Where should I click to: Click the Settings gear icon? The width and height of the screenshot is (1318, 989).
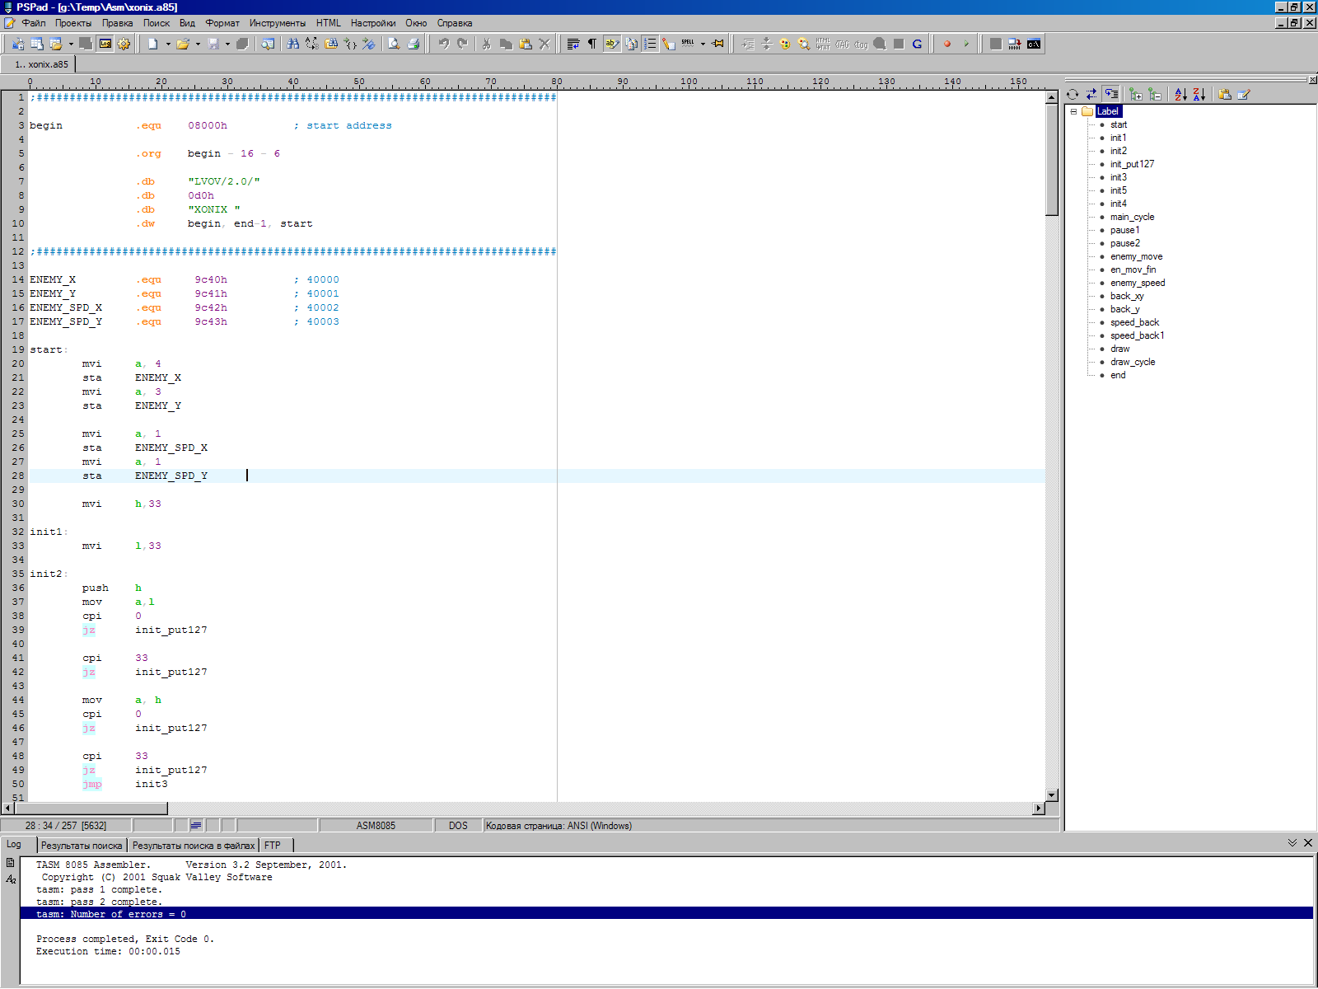[x=124, y=44]
